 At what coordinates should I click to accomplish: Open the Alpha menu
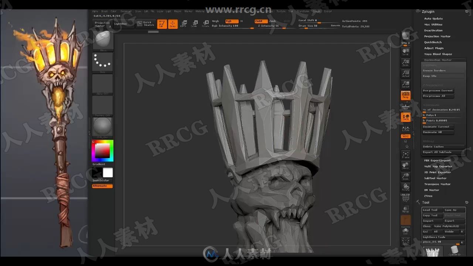[95, 11]
